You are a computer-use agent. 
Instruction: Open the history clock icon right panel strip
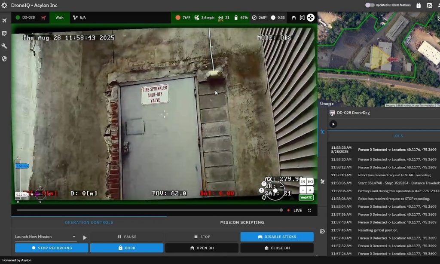pos(322,231)
